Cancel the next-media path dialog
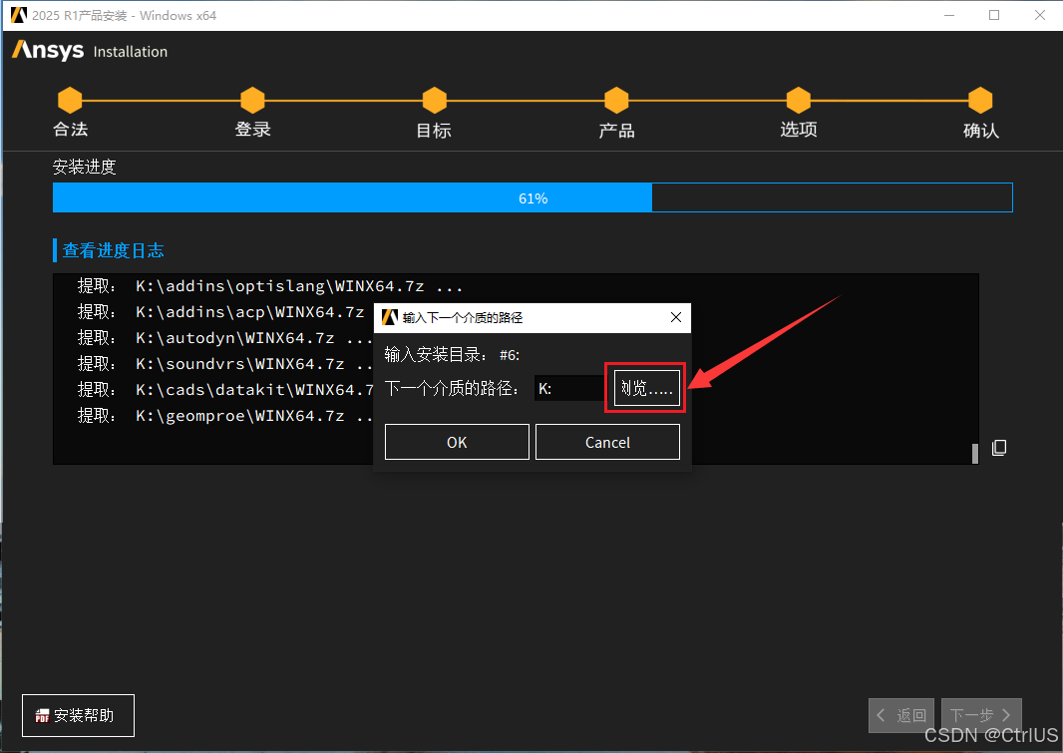 pyautogui.click(x=607, y=442)
